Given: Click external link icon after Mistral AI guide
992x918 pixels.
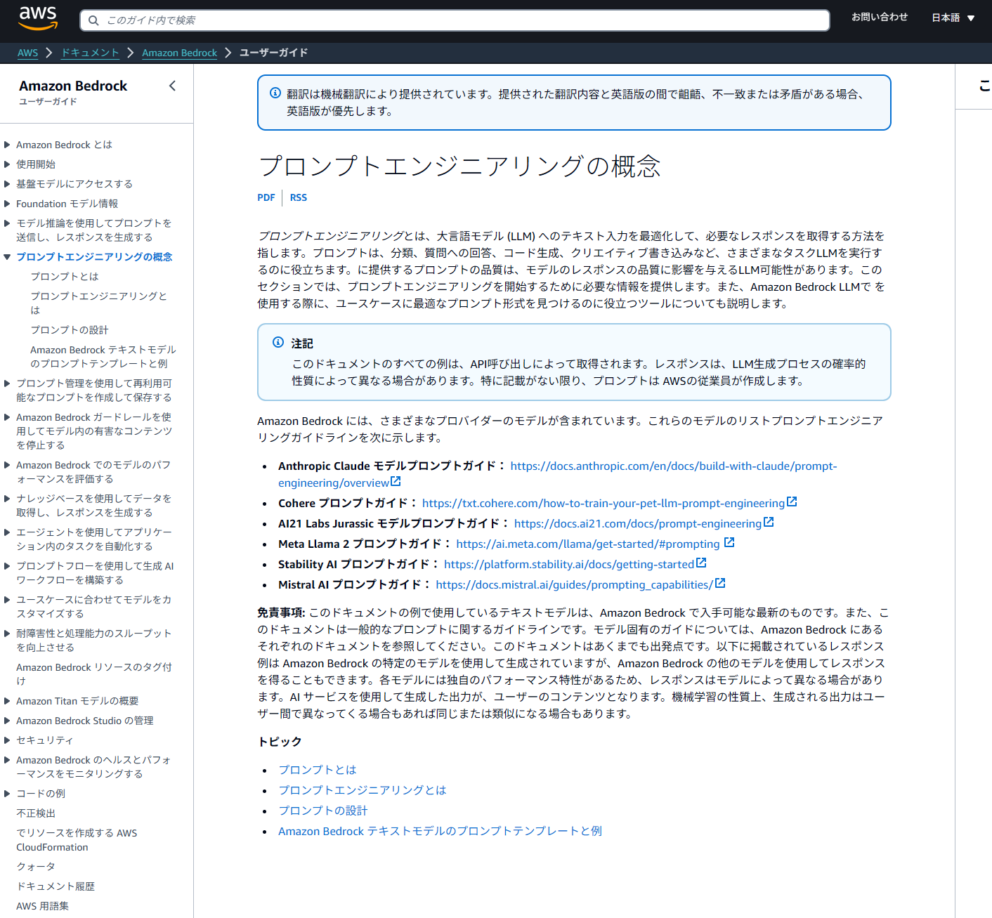Looking at the screenshot, I should click(x=720, y=583).
